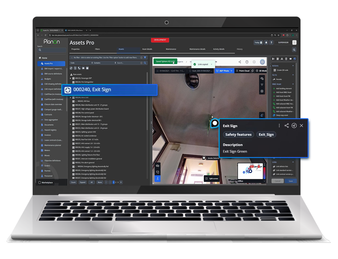Click the Cancel button
This screenshot has width=338, height=259.
point(278,181)
